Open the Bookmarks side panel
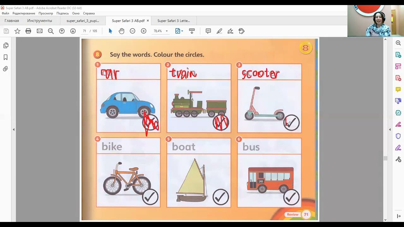404x227 pixels. (x=6, y=57)
